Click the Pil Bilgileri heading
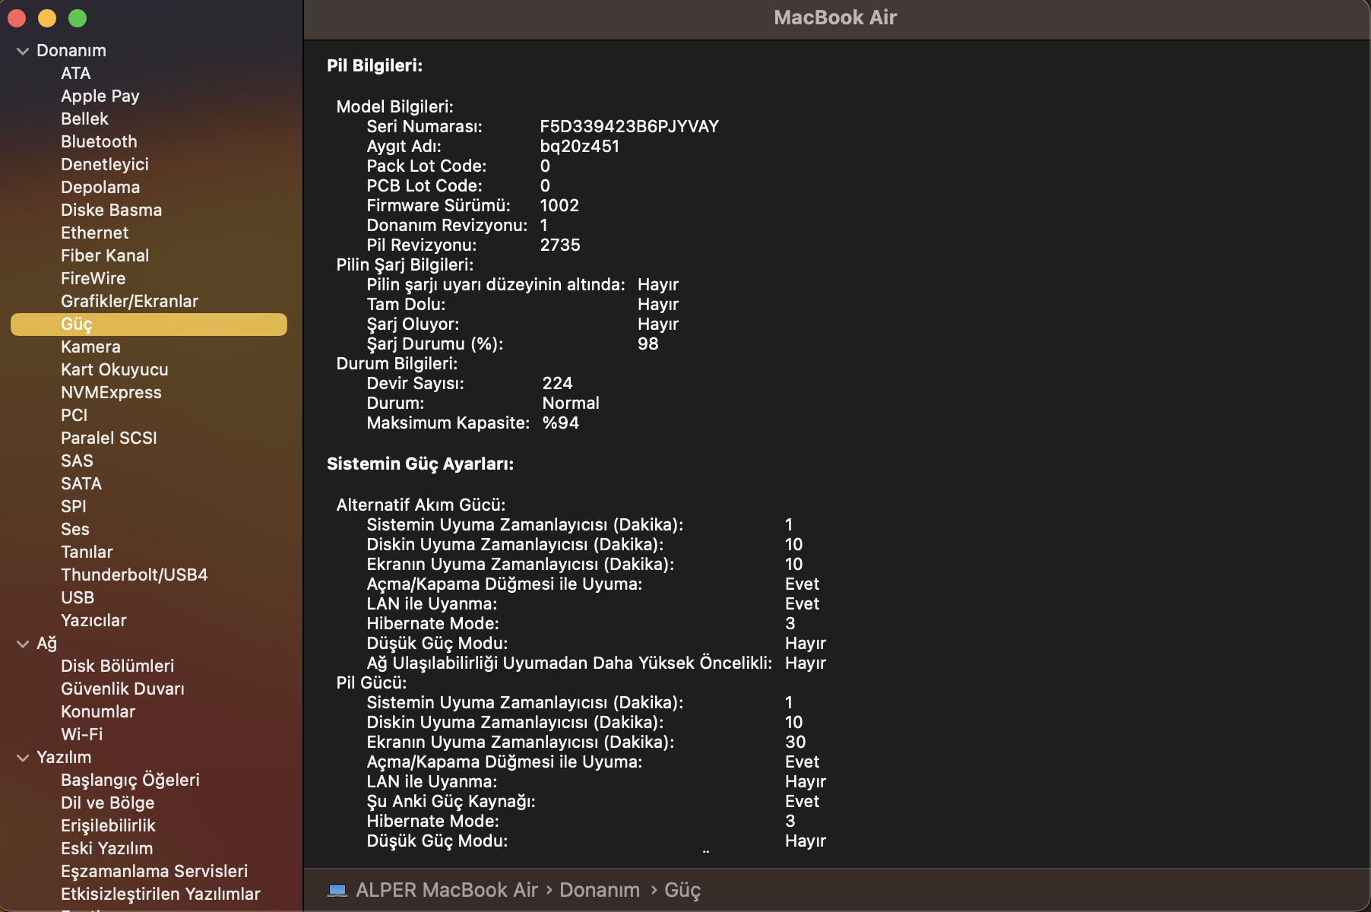The image size is (1371, 912). coord(375,66)
